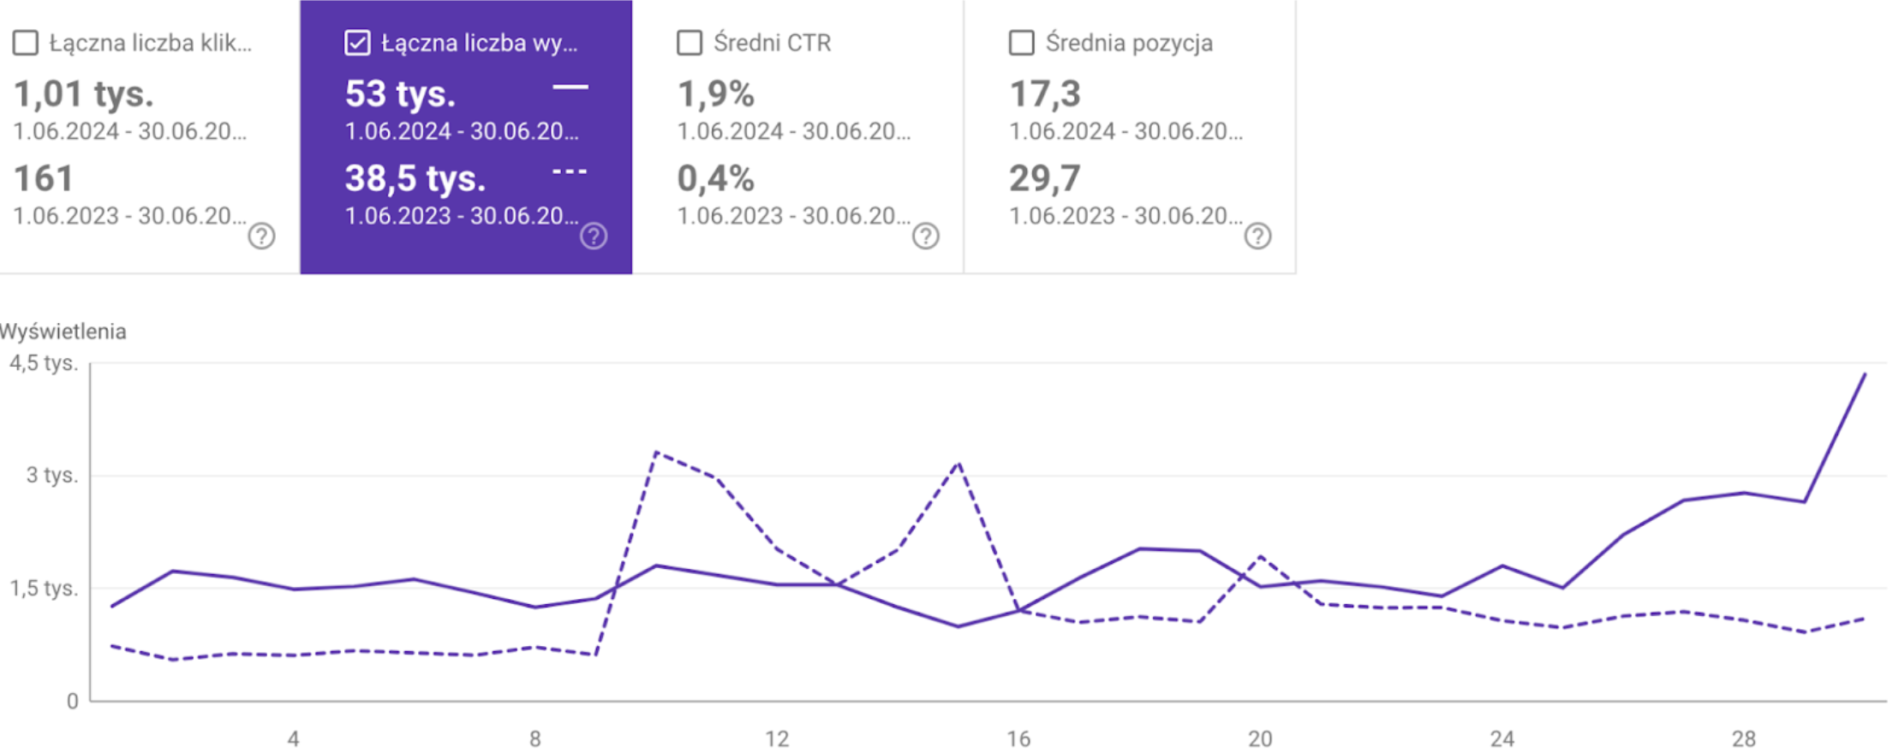This screenshot has width=1893, height=754.
Task: Click the 53 tys. impressions value
Action: click(400, 94)
